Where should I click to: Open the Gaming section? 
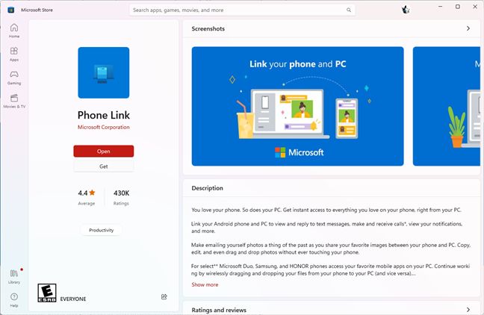(14, 78)
